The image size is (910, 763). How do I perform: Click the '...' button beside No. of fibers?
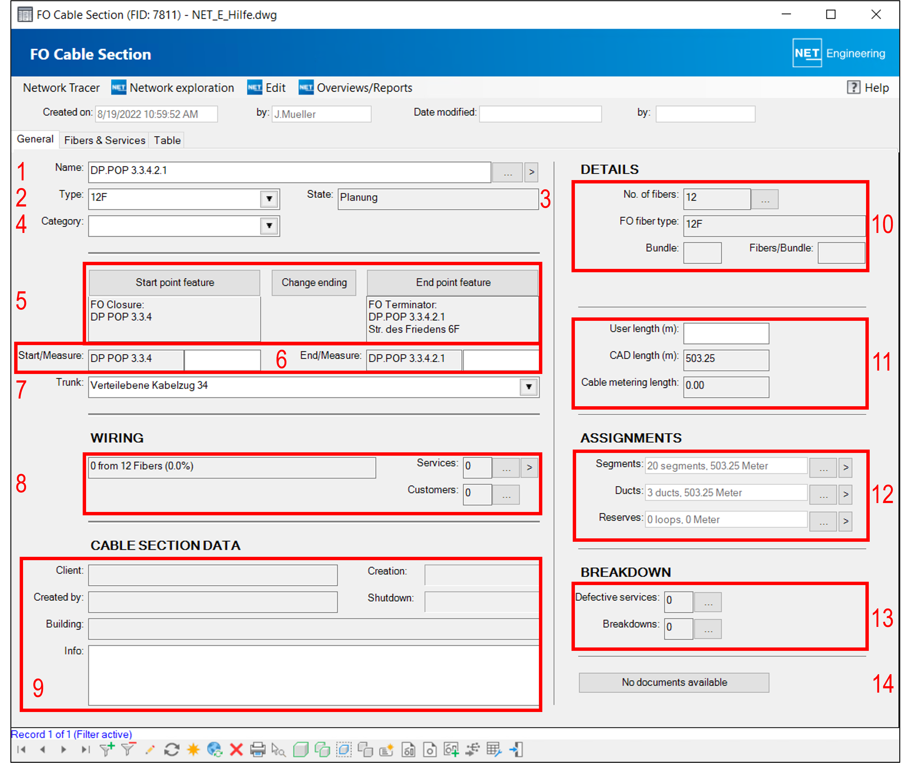click(x=765, y=199)
